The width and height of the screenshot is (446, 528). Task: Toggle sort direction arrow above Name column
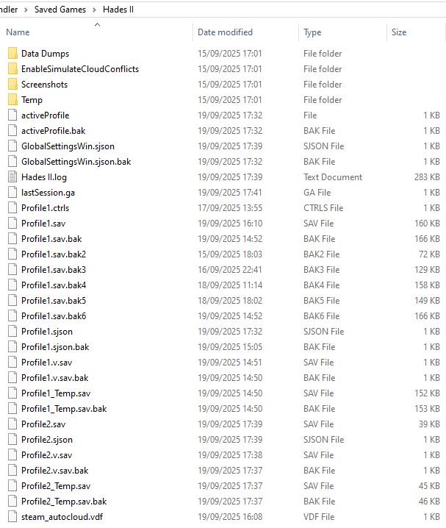click(98, 24)
